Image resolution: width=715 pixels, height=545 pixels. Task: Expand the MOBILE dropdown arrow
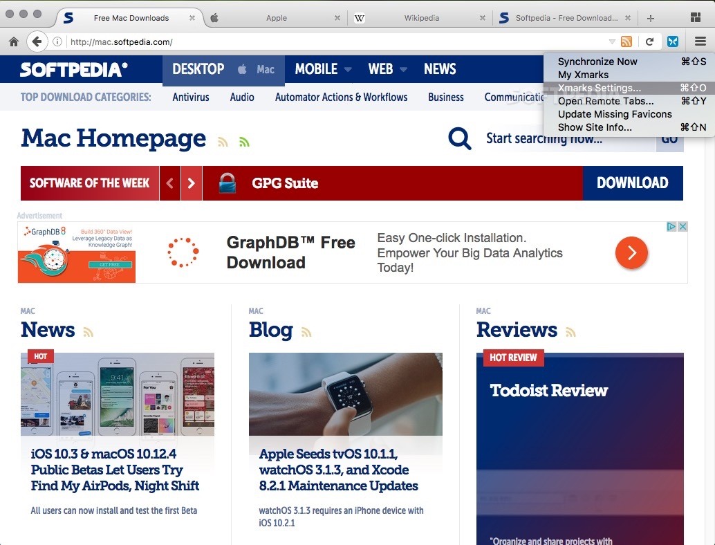pos(348,69)
